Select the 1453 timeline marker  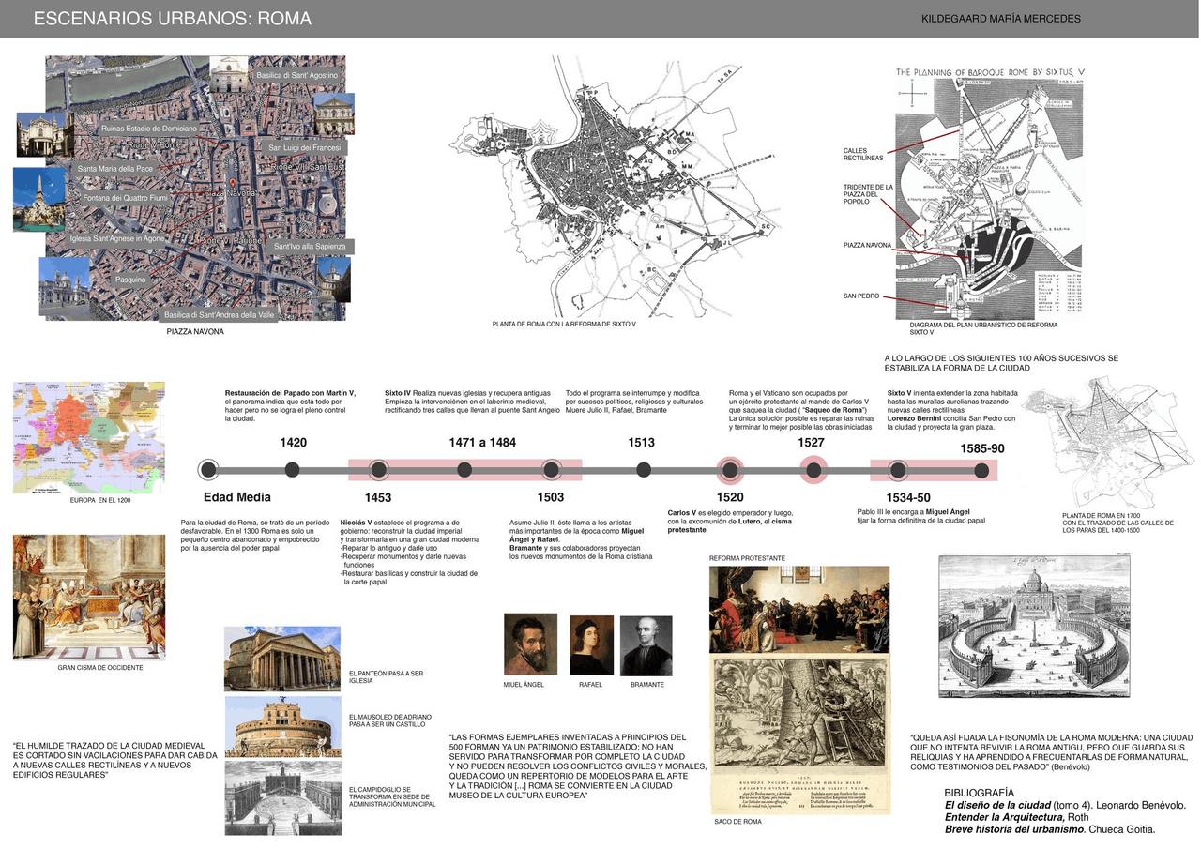[x=378, y=469]
